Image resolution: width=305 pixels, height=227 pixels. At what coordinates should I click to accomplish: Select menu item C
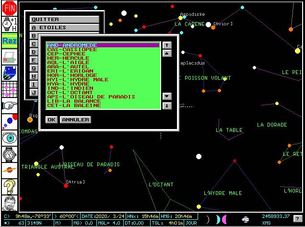pos(34,44)
